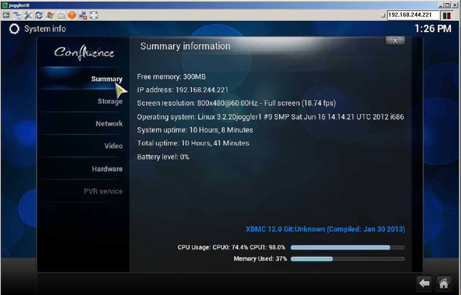
Task: Click the Battery level: 0% line
Action: (163, 157)
